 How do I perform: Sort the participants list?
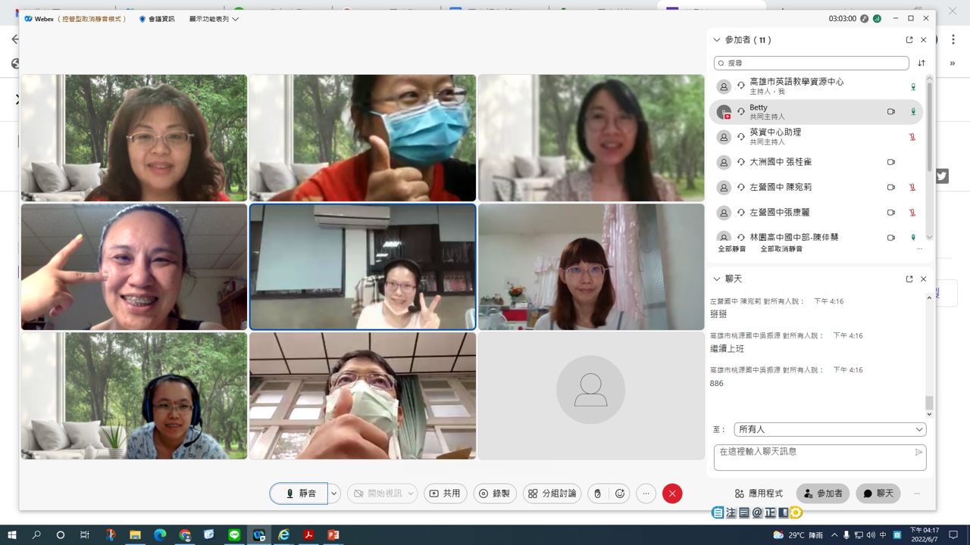click(x=921, y=64)
